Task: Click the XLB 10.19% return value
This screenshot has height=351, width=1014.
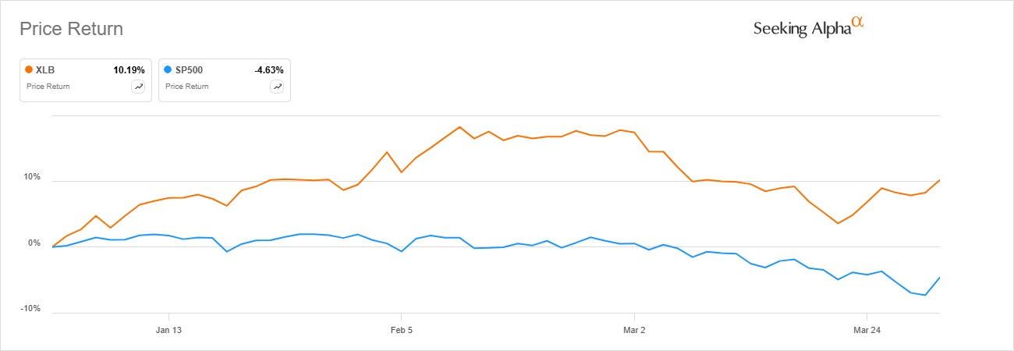Action: point(129,69)
